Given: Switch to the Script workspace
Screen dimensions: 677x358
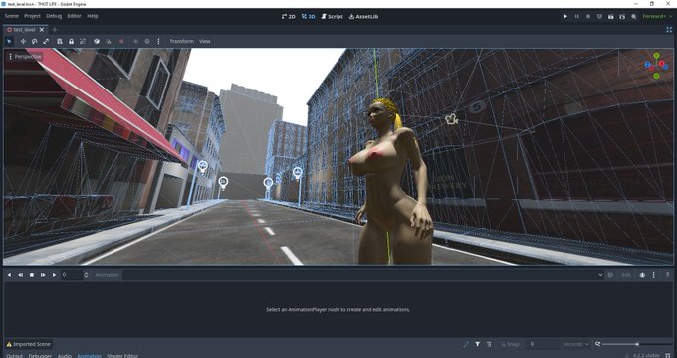Looking at the screenshot, I should 332,16.
